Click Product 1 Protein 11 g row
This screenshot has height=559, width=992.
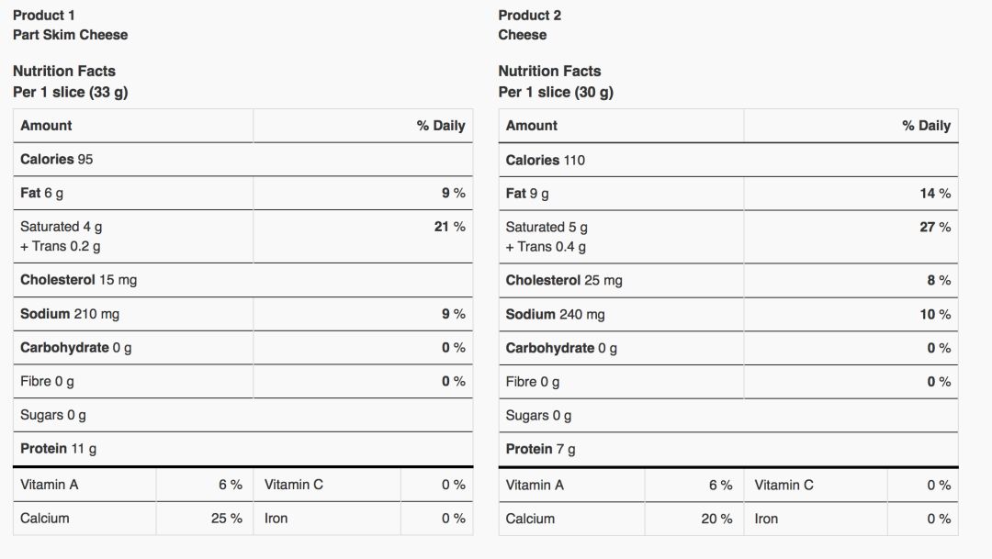[242, 449]
